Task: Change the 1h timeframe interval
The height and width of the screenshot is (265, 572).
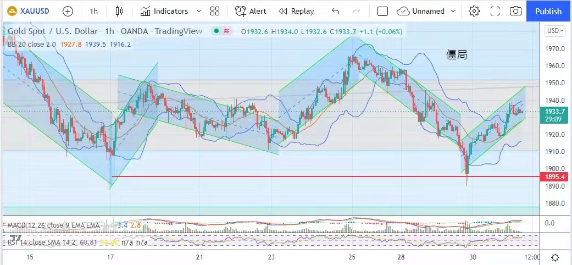Action: point(94,11)
